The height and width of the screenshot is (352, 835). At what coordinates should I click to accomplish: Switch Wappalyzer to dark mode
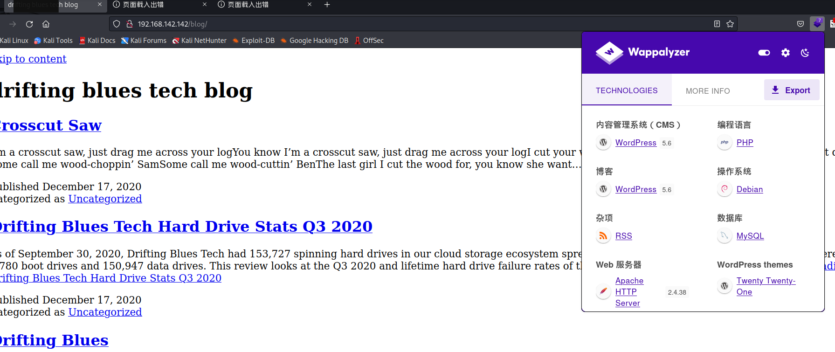805,53
